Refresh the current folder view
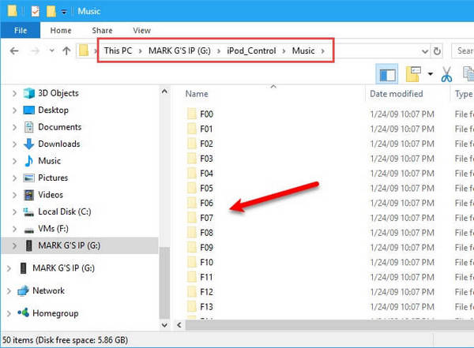 click(x=437, y=51)
